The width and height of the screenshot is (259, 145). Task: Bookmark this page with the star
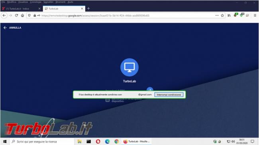(222, 16)
